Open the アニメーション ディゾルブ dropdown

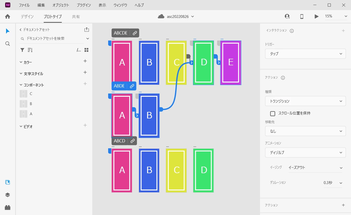click(x=305, y=152)
